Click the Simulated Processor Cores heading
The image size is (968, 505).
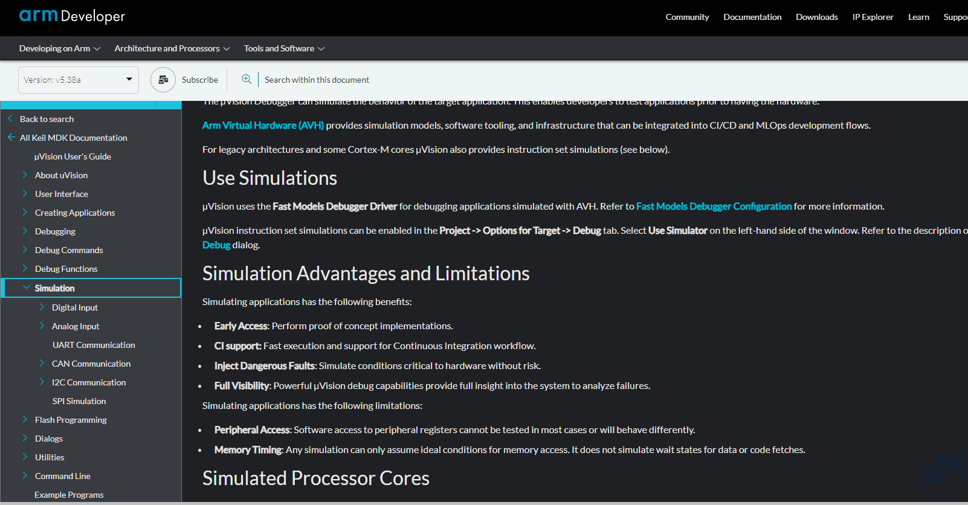click(315, 478)
